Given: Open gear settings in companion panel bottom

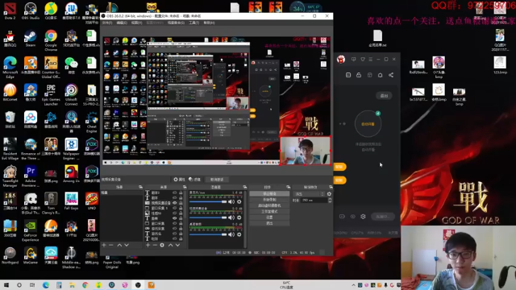Looking at the screenshot, I should [363, 217].
